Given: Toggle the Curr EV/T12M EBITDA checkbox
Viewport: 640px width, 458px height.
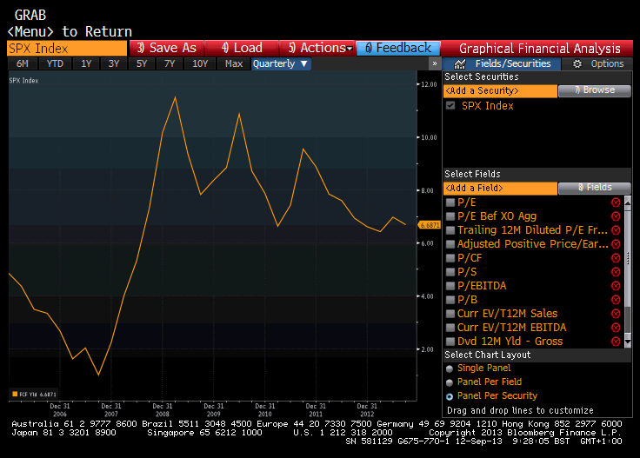Looking at the screenshot, I should click(x=450, y=328).
